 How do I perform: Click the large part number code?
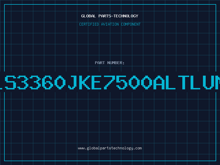(x=110, y=82)
